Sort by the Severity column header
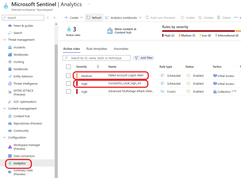The width and height of the screenshot is (241, 178). [x=82, y=66]
